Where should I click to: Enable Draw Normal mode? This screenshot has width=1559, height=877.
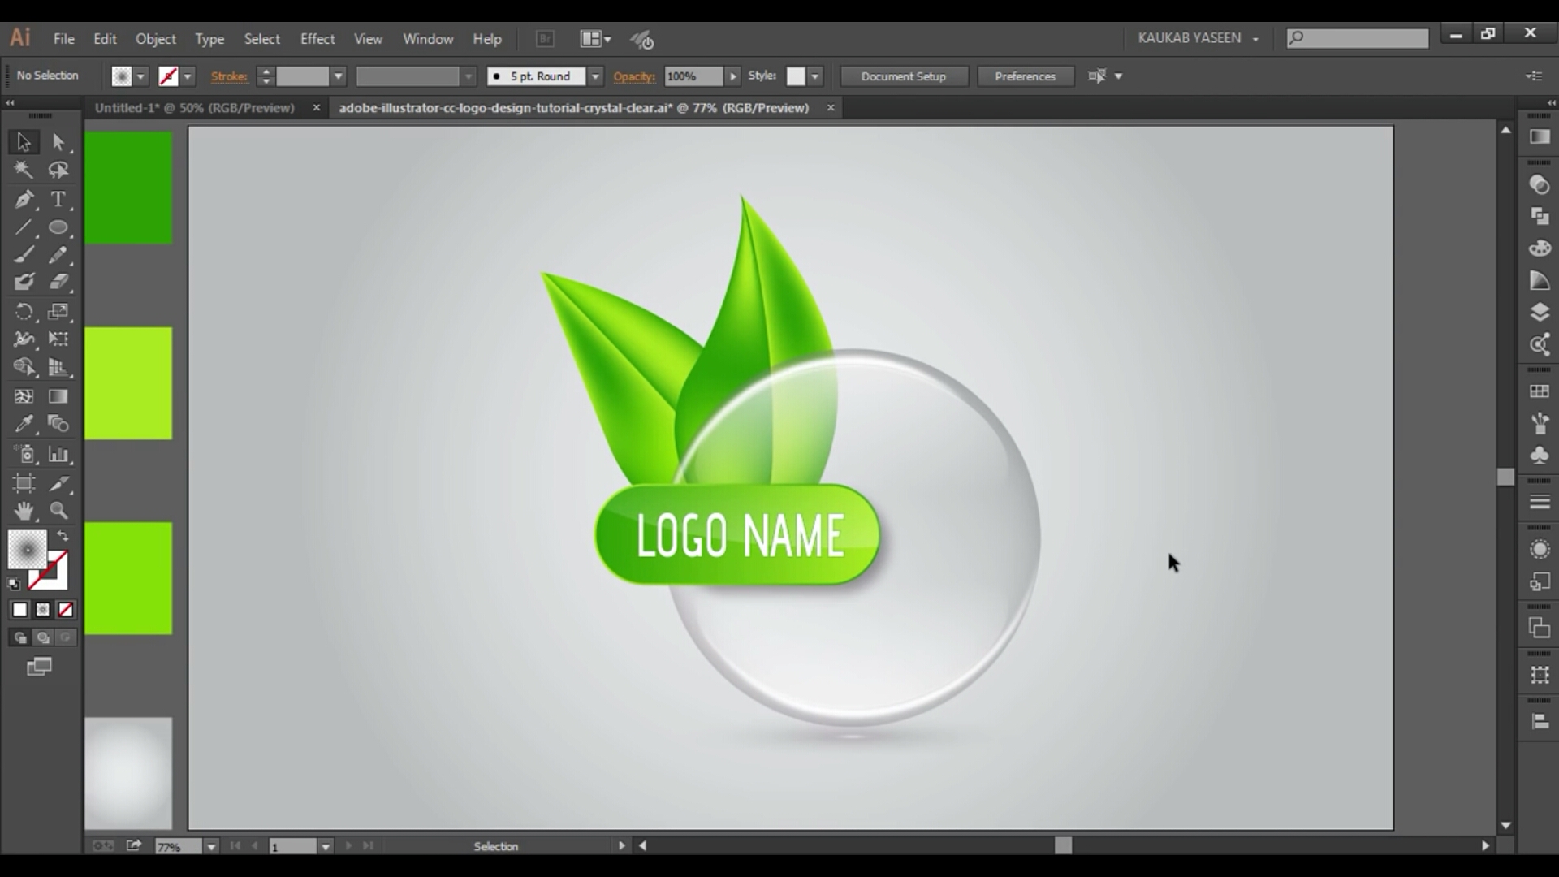click(19, 638)
